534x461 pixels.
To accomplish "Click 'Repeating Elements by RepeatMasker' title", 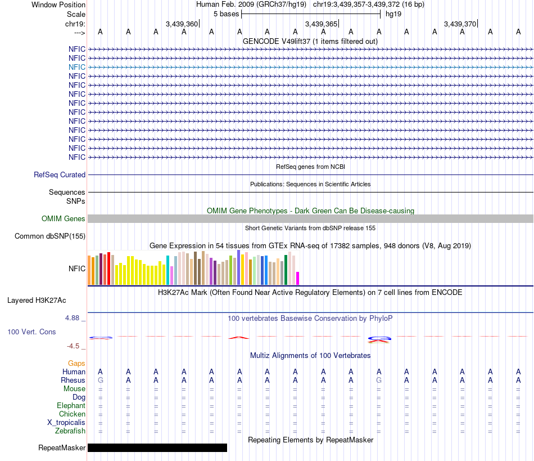I will (310, 440).
